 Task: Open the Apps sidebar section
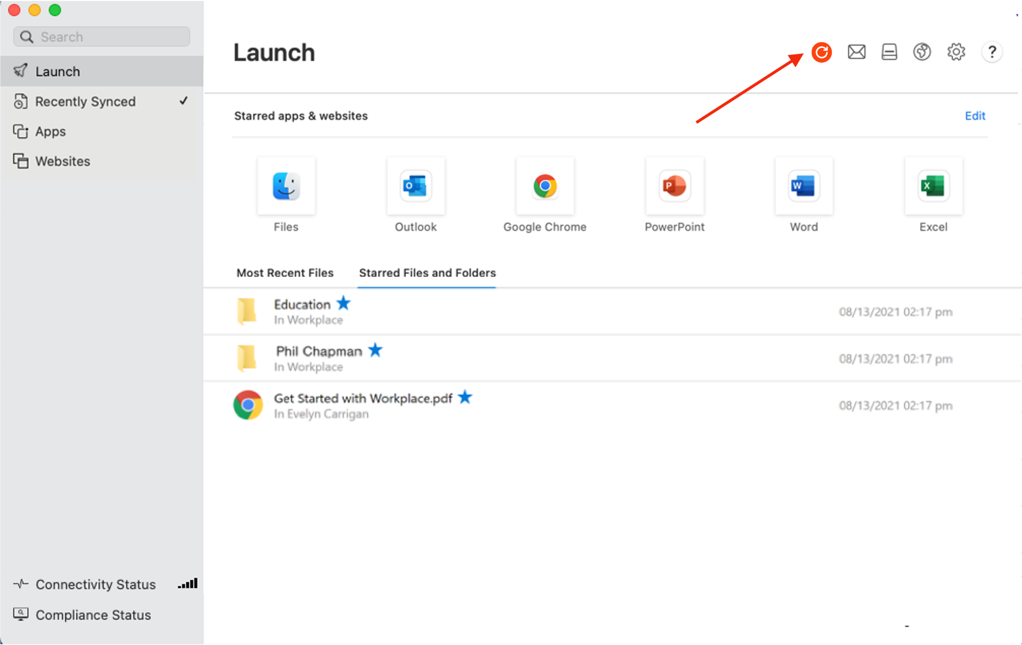[50, 131]
